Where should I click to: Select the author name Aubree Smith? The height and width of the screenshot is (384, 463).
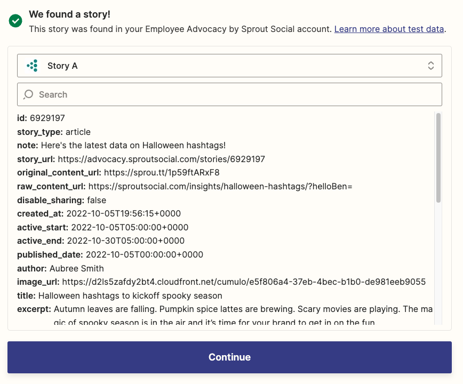tap(77, 268)
